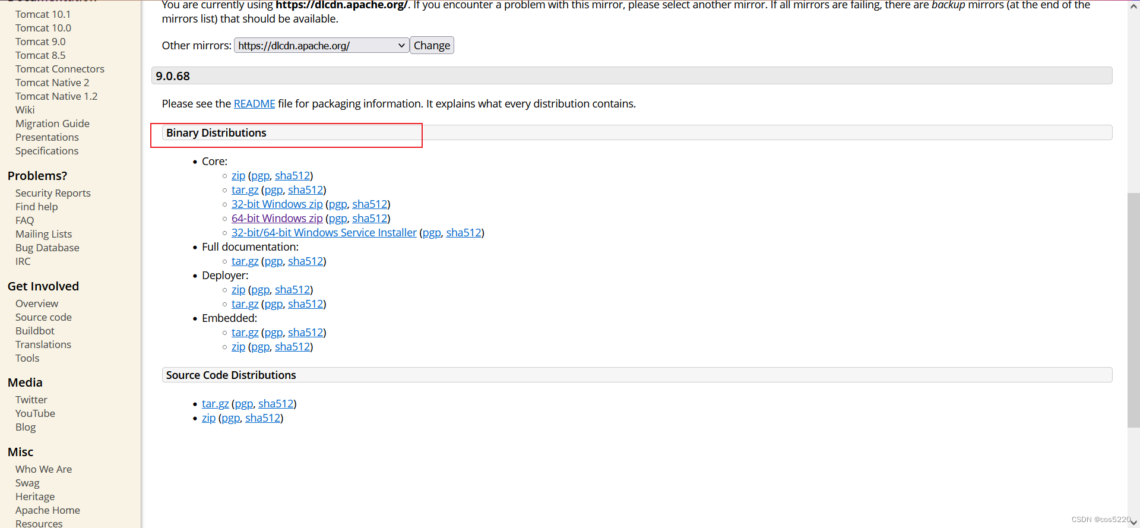Open Get Involved Overview link
The image size is (1140, 528).
tap(37, 303)
